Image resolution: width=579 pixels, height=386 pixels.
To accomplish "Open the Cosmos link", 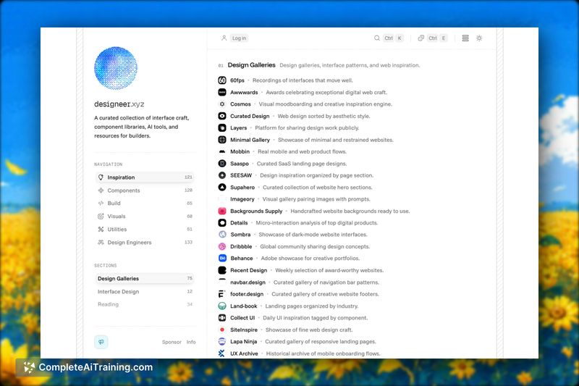I will click(x=240, y=104).
